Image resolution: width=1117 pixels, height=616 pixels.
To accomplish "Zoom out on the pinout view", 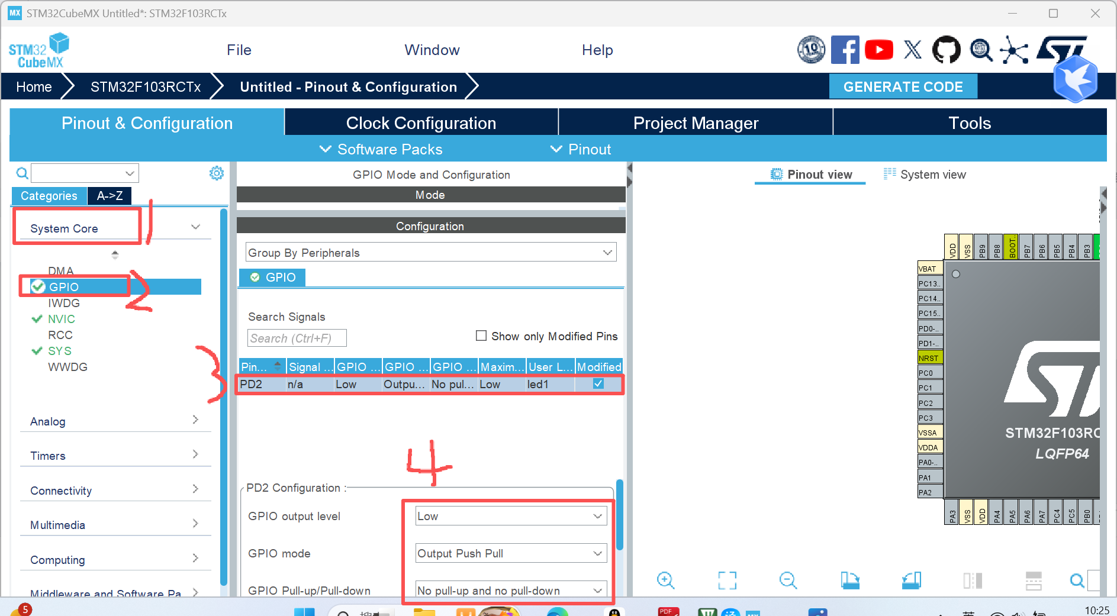I will tap(788, 580).
